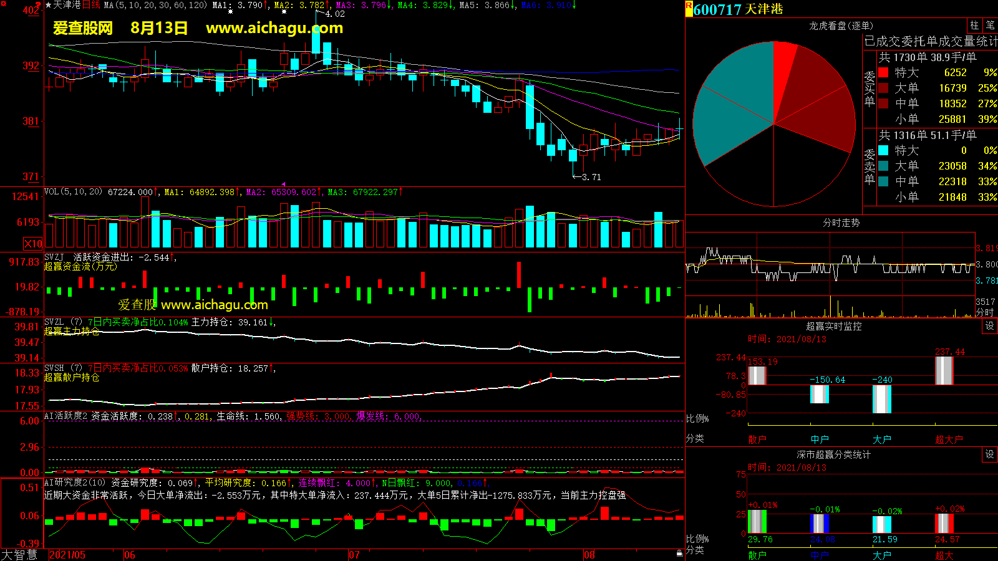Click the 分时走势 panel heading
This screenshot has height=561, width=998.
click(841, 223)
